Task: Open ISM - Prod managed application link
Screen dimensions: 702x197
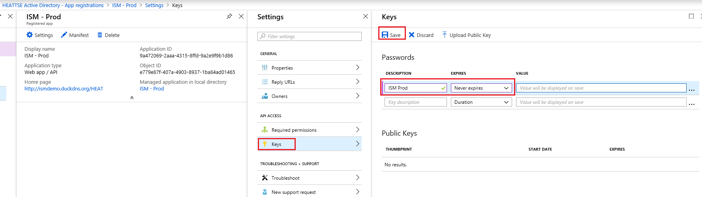Action: point(152,89)
